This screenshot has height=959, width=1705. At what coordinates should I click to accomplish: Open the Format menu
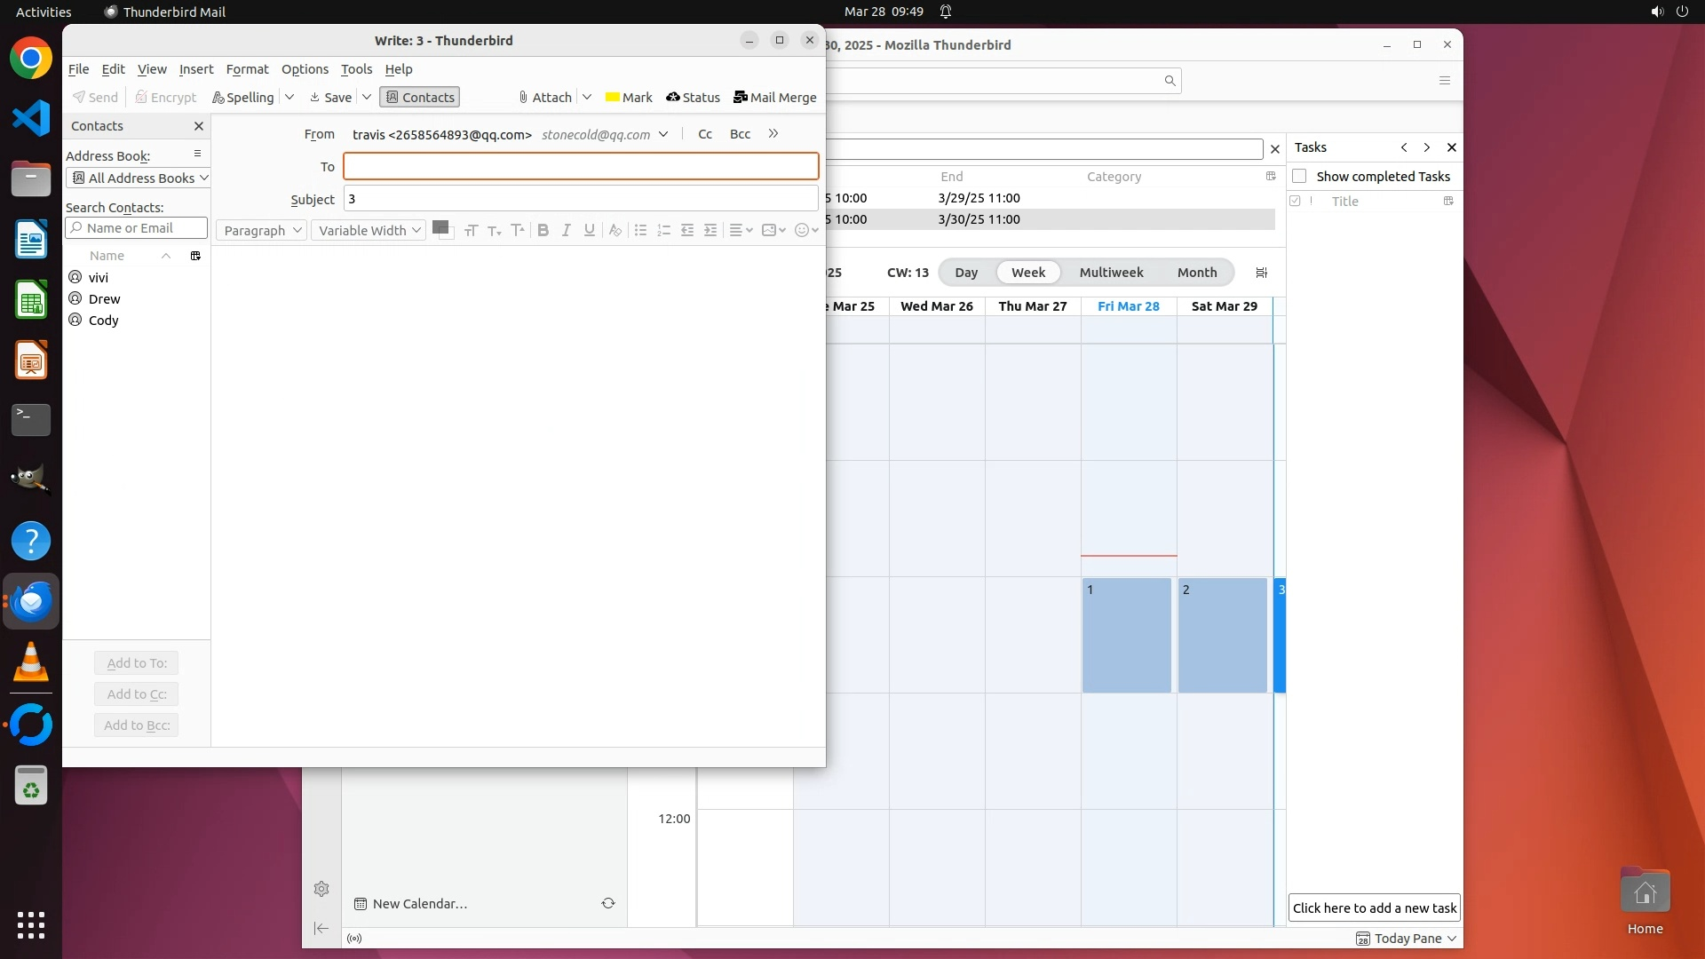pos(247,69)
